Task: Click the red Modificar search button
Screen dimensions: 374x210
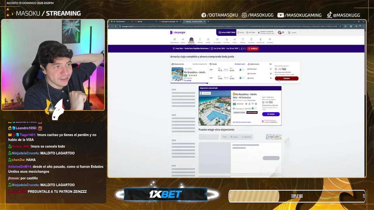Action: click(253, 48)
